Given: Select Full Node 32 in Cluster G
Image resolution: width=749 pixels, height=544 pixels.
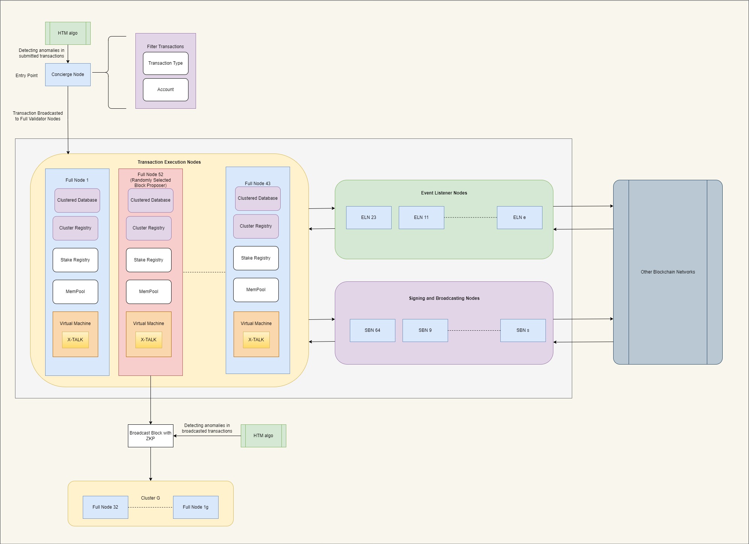Looking at the screenshot, I should coord(105,507).
